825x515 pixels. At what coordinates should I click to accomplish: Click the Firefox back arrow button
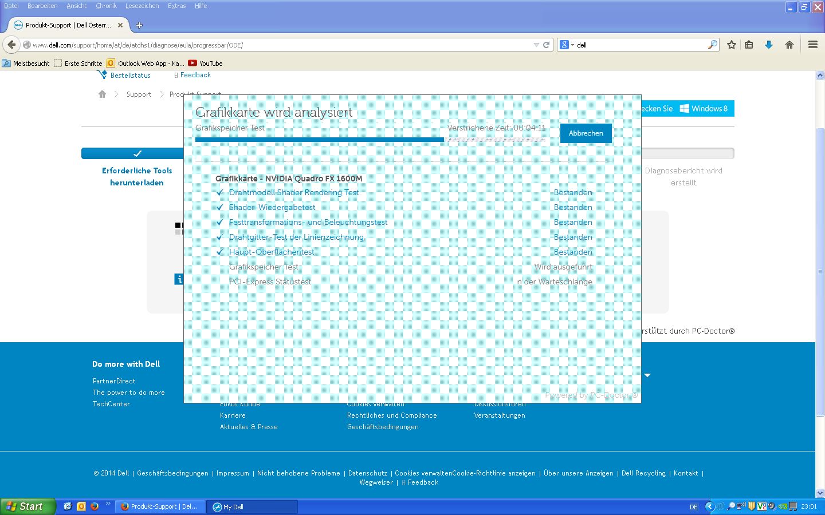11,45
